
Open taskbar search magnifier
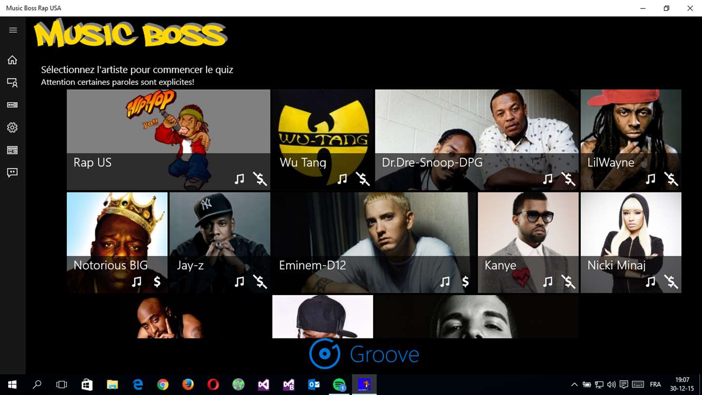tap(37, 385)
